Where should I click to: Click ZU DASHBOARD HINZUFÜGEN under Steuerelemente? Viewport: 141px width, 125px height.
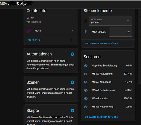click(x=101, y=43)
